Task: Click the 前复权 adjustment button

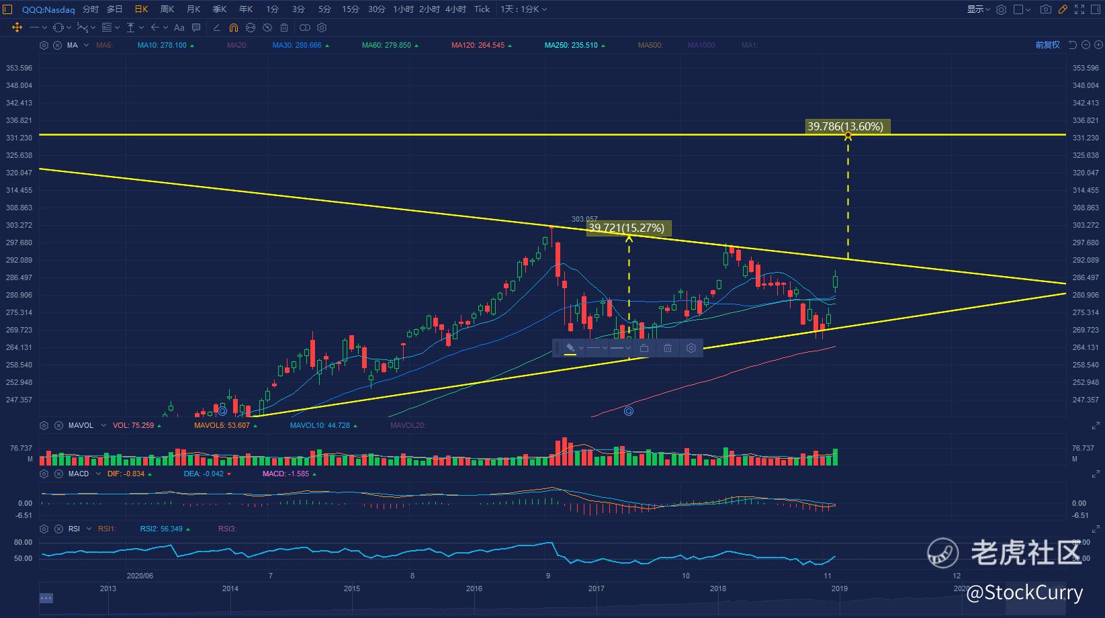Action: point(1047,45)
